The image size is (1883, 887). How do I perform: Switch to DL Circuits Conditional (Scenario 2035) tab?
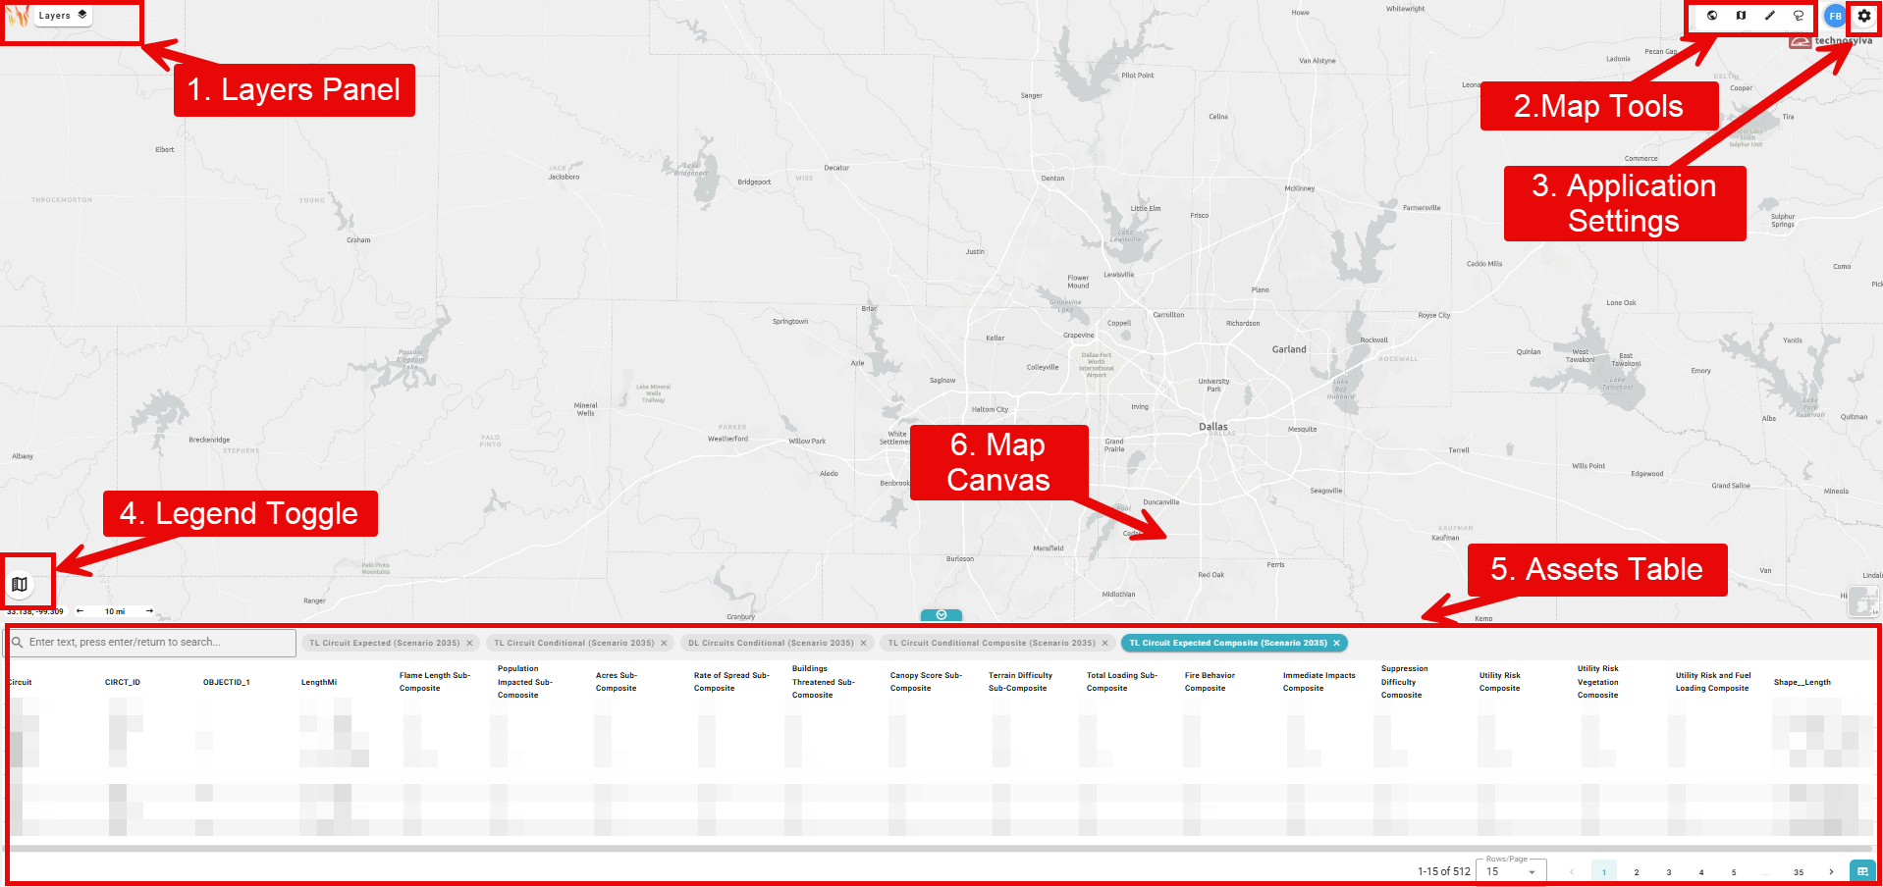point(771,644)
